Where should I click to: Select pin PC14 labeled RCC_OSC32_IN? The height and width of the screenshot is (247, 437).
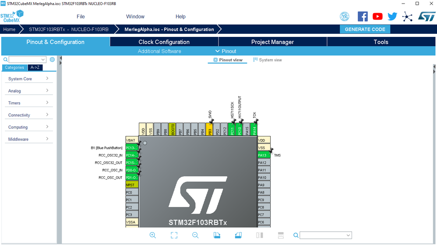pyautogui.click(x=132, y=155)
